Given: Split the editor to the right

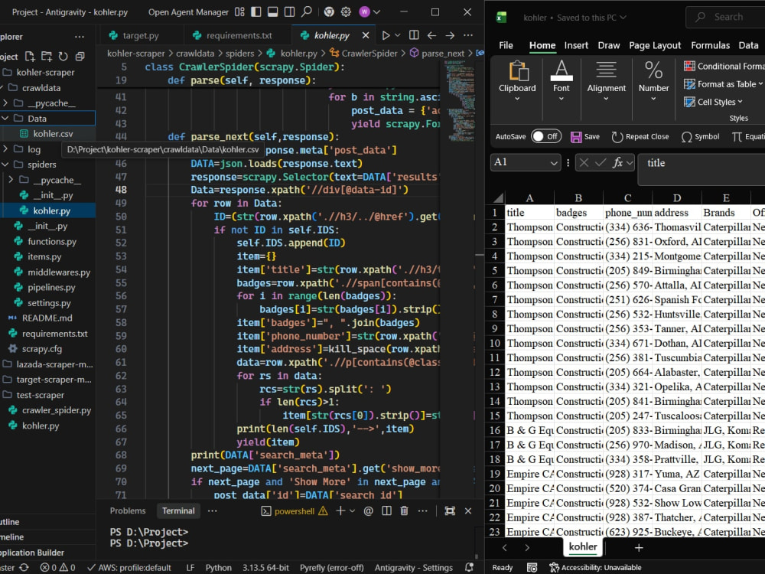Looking at the screenshot, I should pos(414,35).
